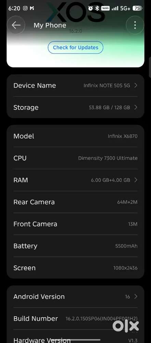
Task: Open the Build Number entry
Action: 75,319
